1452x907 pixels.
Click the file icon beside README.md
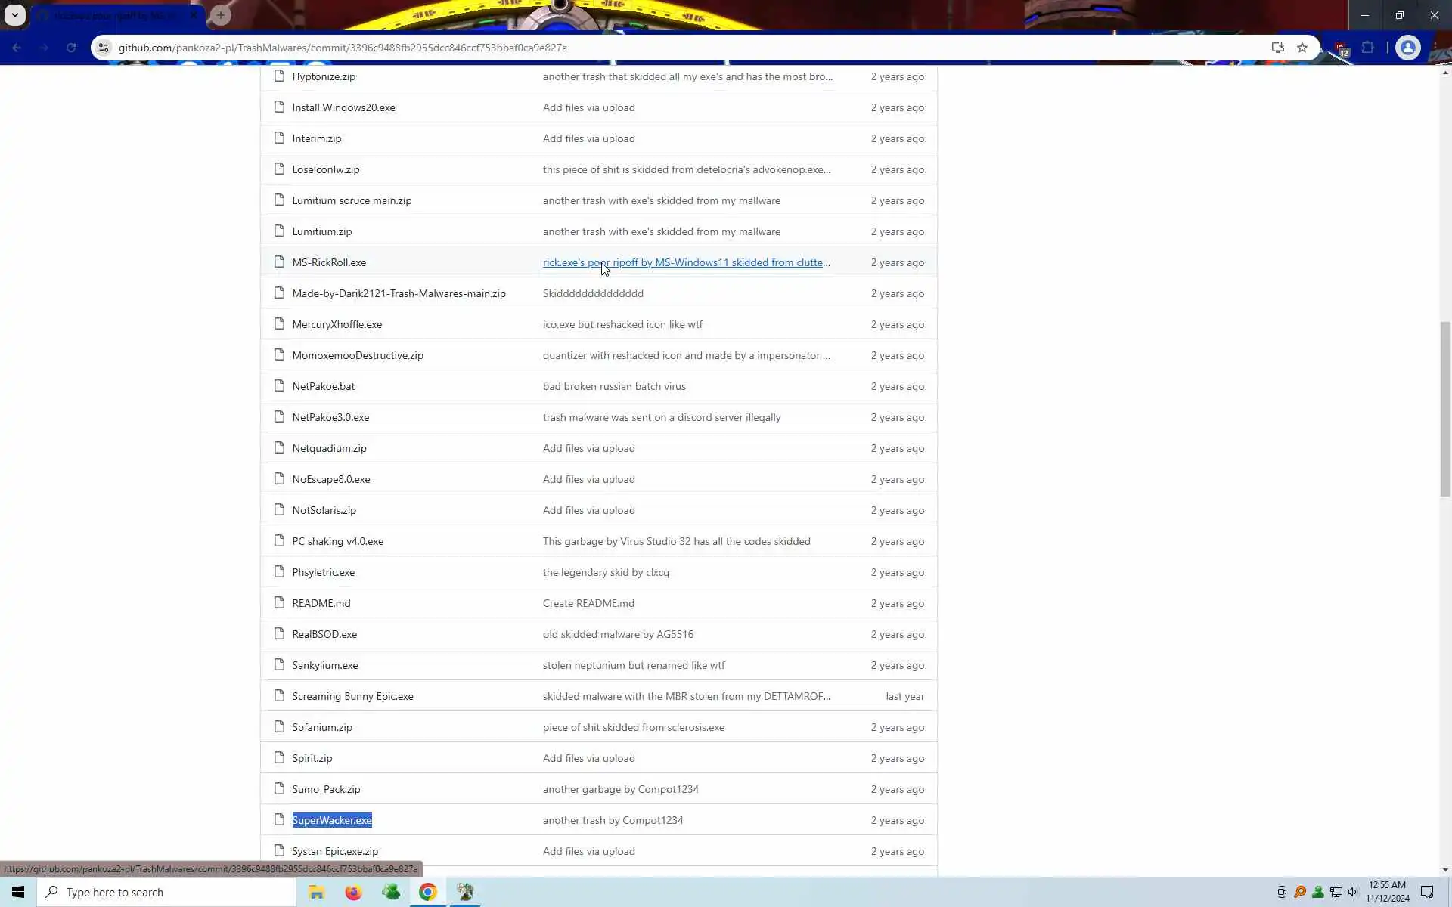point(279,603)
